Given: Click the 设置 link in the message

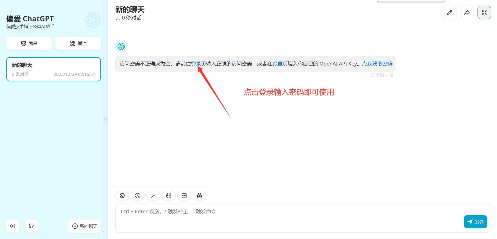Looking at the screenshot, I should pyautogui.click(x=277, y=64).
